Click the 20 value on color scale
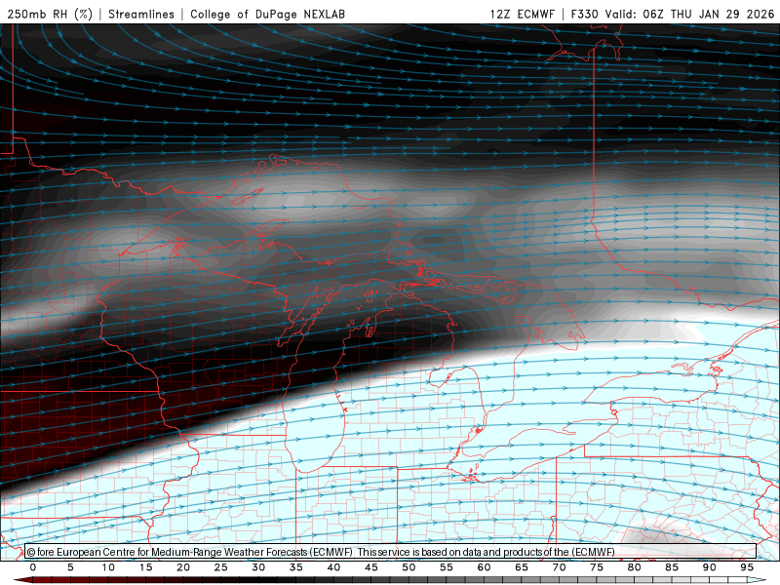This screenshot has height=585, width=780. pyautogui.click(x=183, y=567)
